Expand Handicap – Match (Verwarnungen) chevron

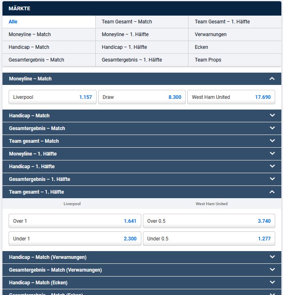click(272, 257)
